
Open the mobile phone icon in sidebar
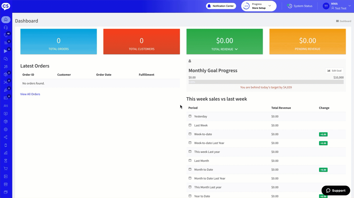[x=6, y=145]
